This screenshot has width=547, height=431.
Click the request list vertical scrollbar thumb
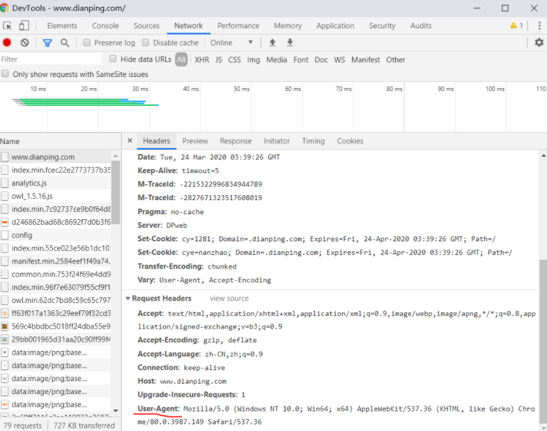(x=116, y=193)
